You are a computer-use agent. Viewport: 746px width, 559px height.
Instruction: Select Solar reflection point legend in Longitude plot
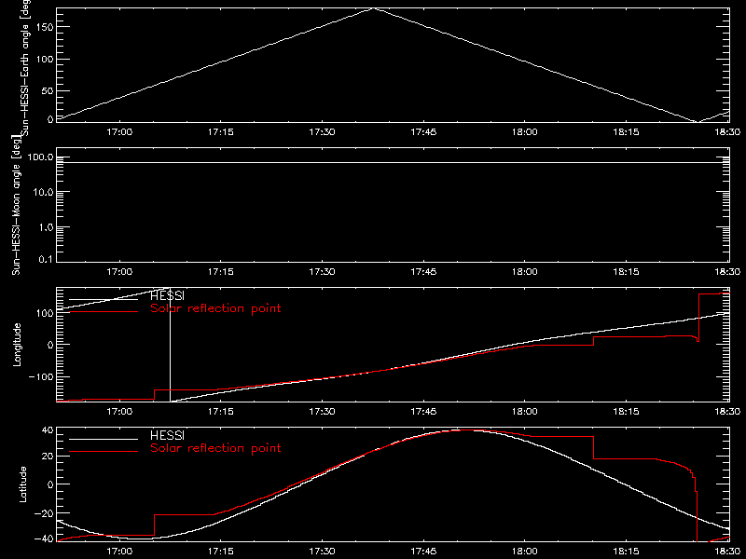215,308
